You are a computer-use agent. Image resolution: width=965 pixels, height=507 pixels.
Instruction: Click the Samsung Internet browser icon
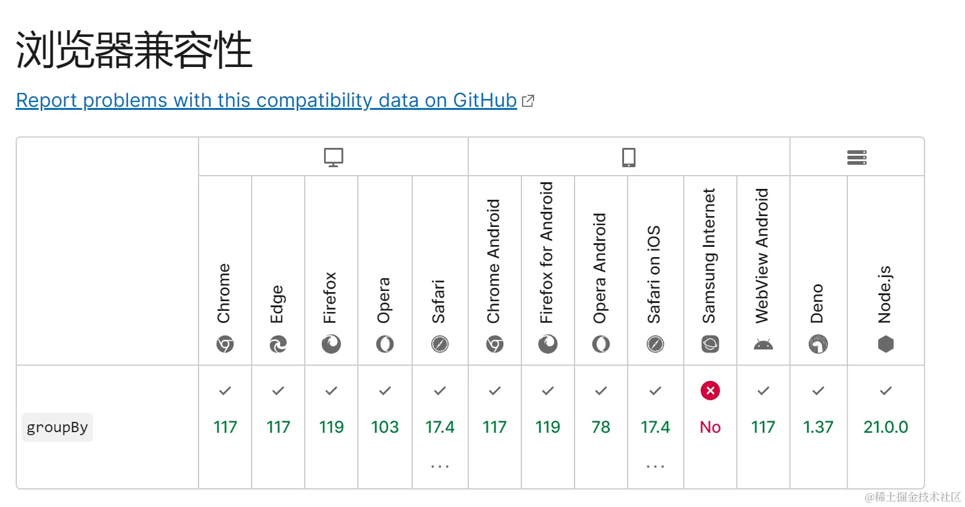pos(710,344)
